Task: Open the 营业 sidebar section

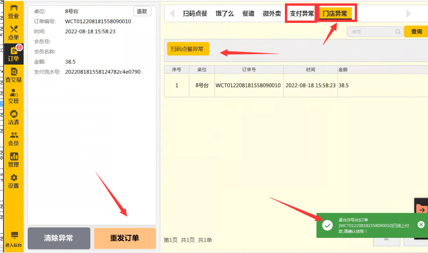Action: [14, 12]
